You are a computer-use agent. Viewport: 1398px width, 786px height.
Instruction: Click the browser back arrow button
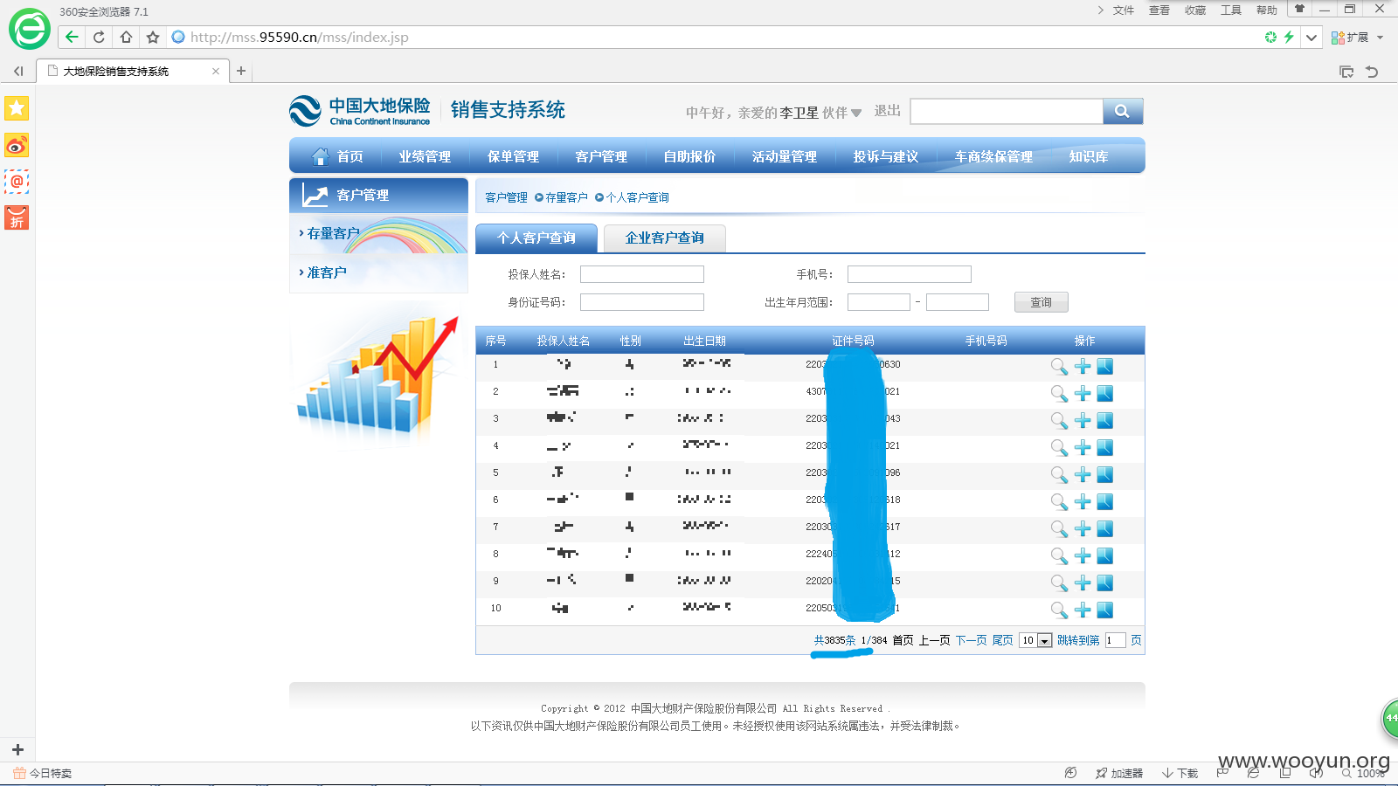(73, 37)
